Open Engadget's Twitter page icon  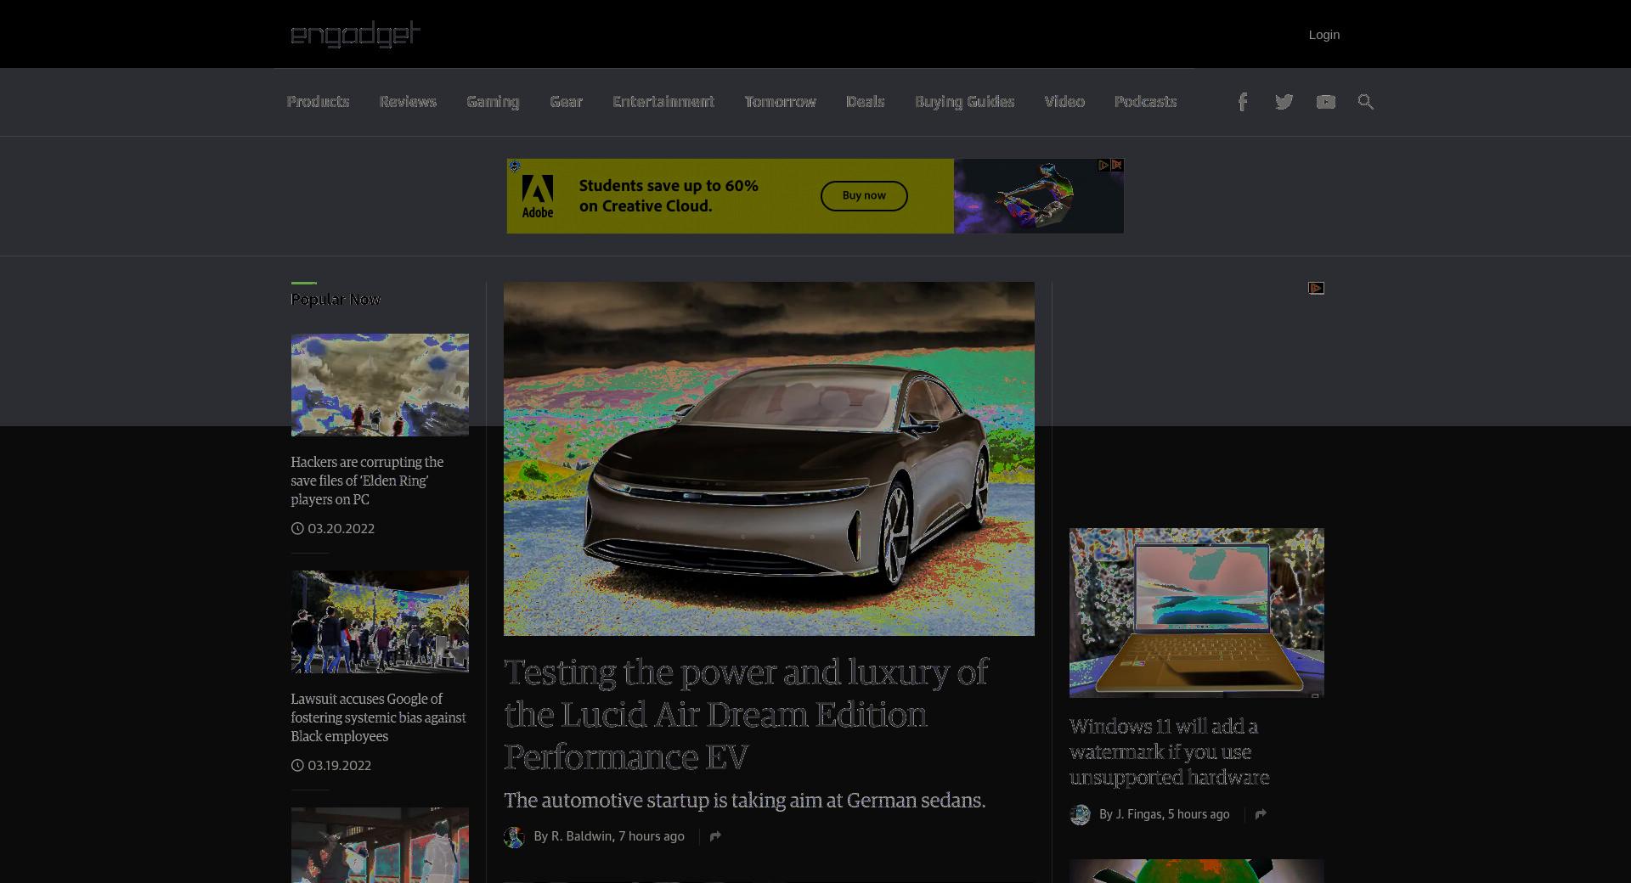pyautogui.click(x=1284, y=102)
